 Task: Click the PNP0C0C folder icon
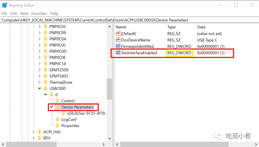tap(45, 45)
